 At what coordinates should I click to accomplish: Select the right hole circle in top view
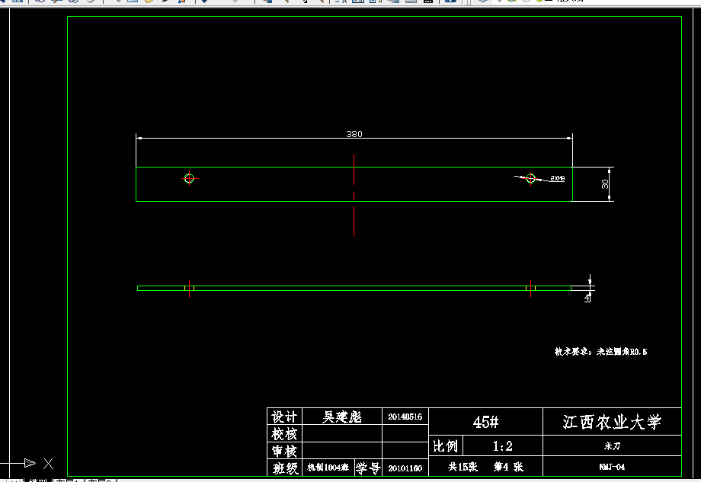tap(530, 178)
